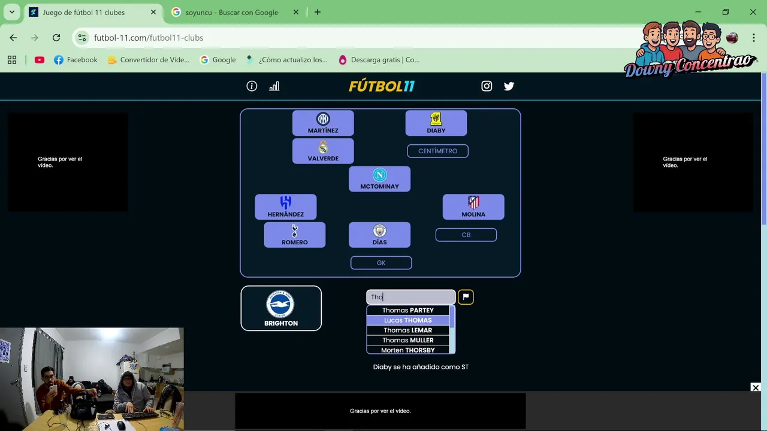Open the Chrome three-dot menu

[753, 38]
